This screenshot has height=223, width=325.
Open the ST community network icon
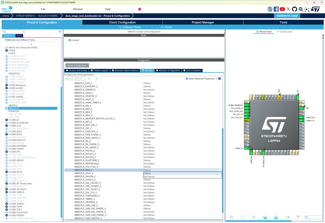pyautogui.click(x=307, y=9)
